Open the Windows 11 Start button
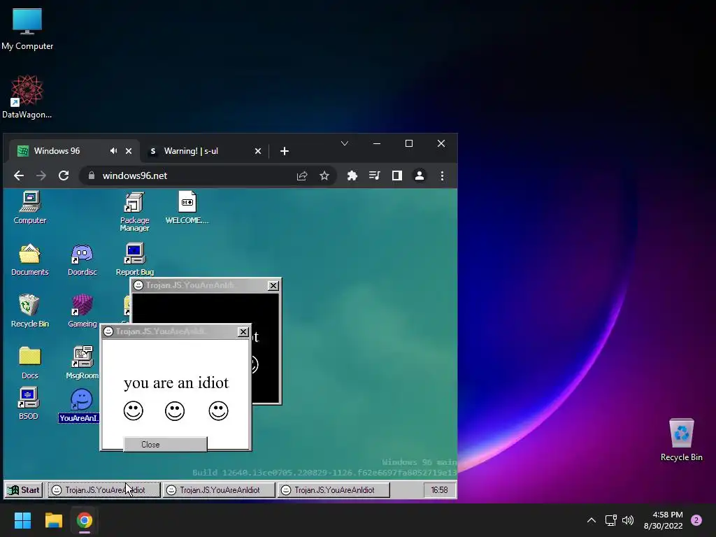Viewport: 716px width, 537px height. [x=22, y=520]
